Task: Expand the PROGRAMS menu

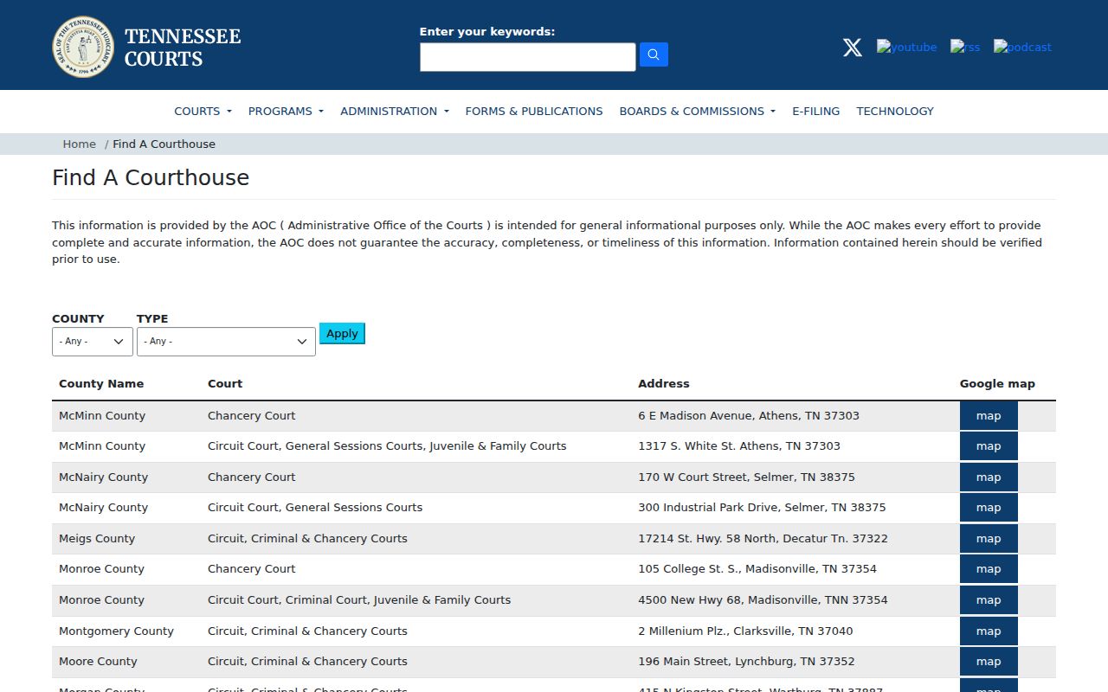Action: click(286, 111)
